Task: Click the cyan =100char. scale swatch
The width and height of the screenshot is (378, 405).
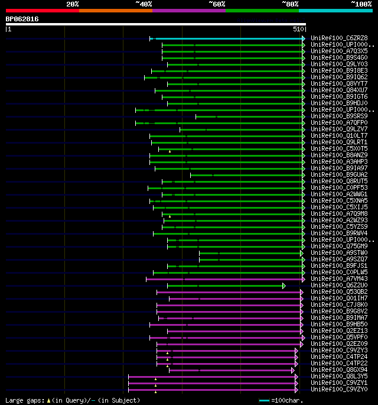Action: click(x=264, y=401)
